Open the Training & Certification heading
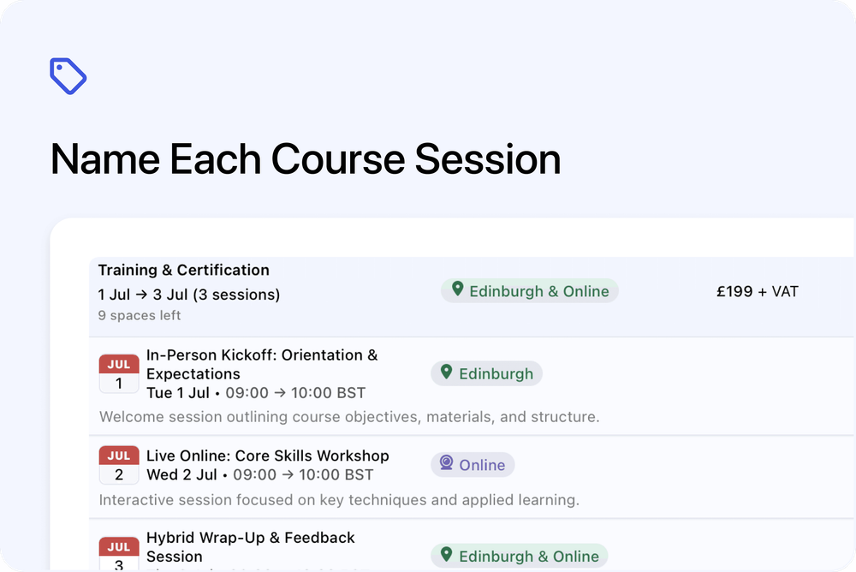The height and width of the screenshot is (572, 856). [183, 270]
